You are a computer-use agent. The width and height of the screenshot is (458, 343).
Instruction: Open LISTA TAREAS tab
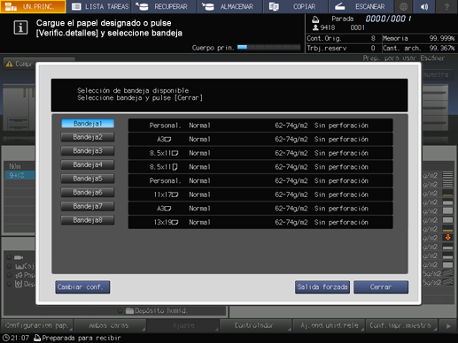coord(99,6)
